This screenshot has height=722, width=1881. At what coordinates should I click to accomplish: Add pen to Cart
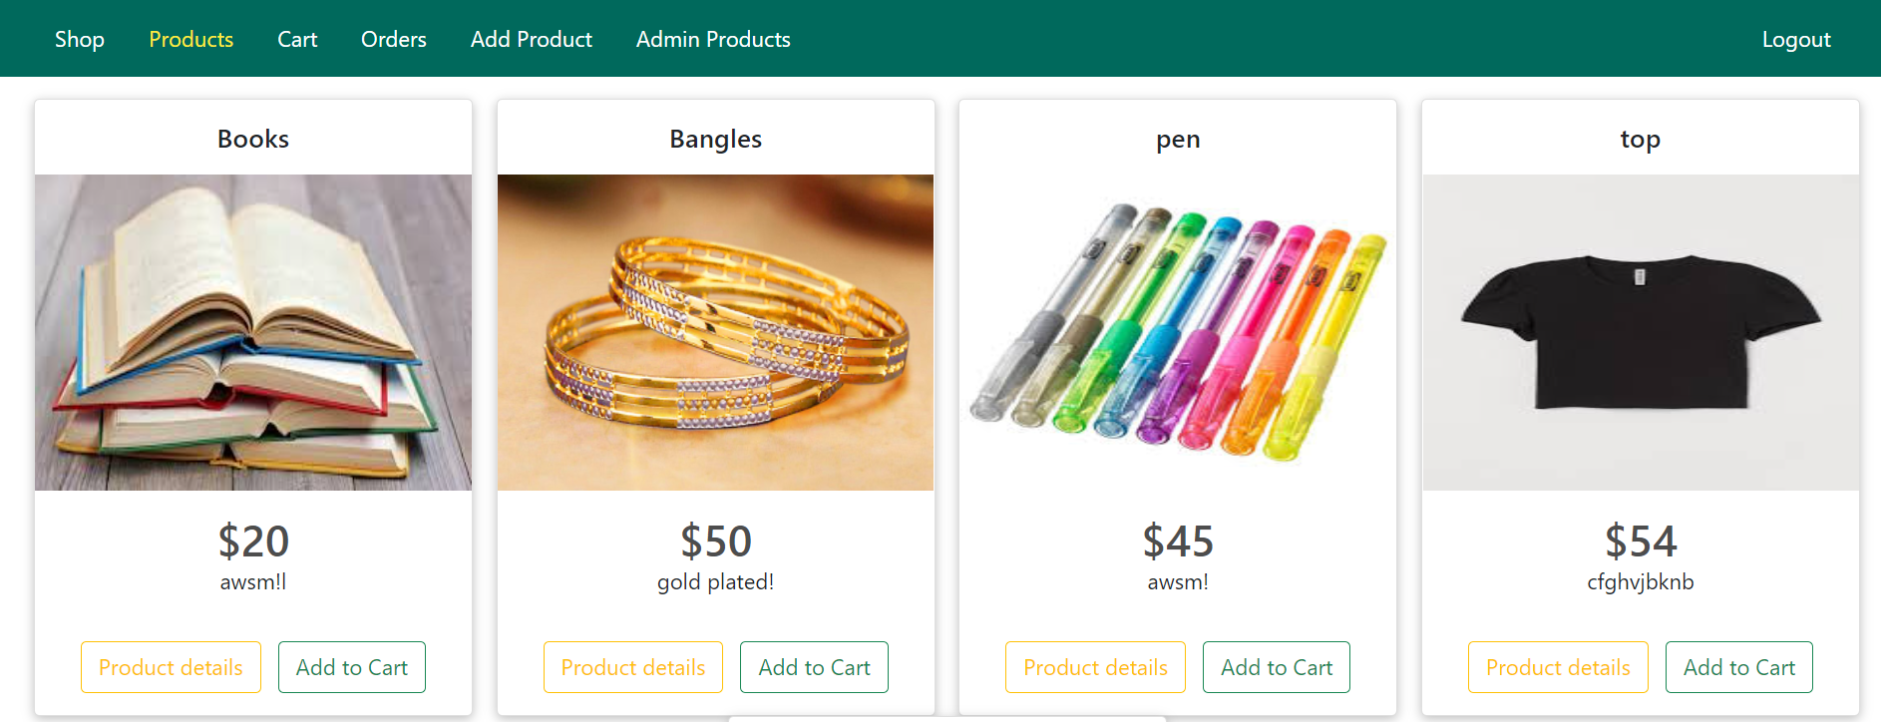point(1277,667)
